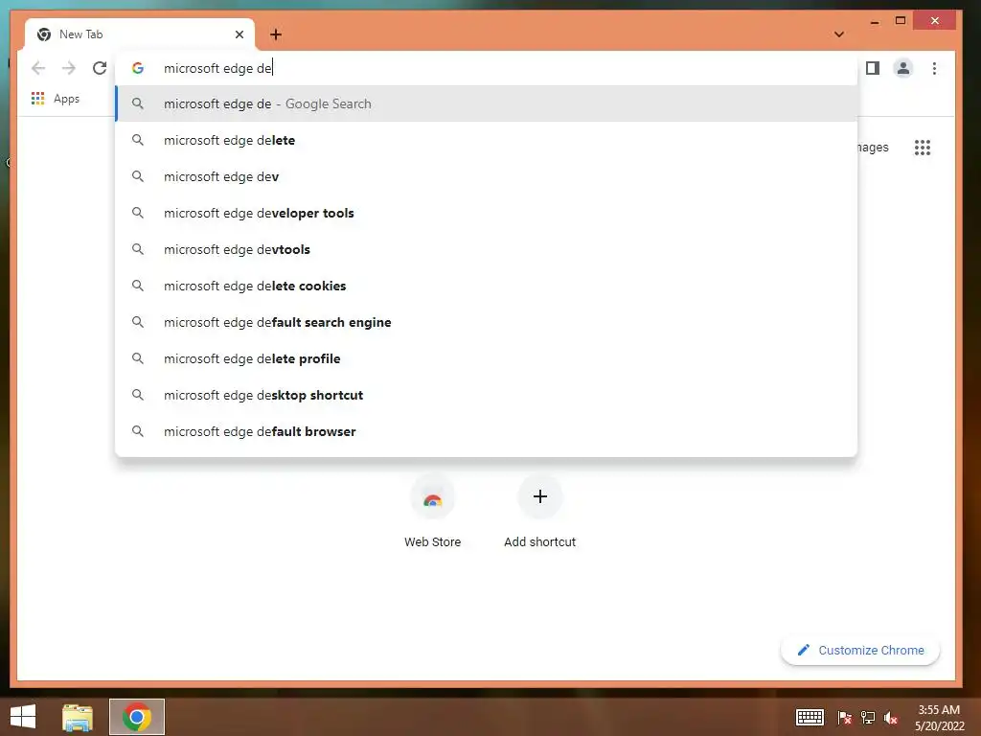This screenshot has width=981, height=736.
Task: Open Chrome three-dot menu
Action: [934, 68]
